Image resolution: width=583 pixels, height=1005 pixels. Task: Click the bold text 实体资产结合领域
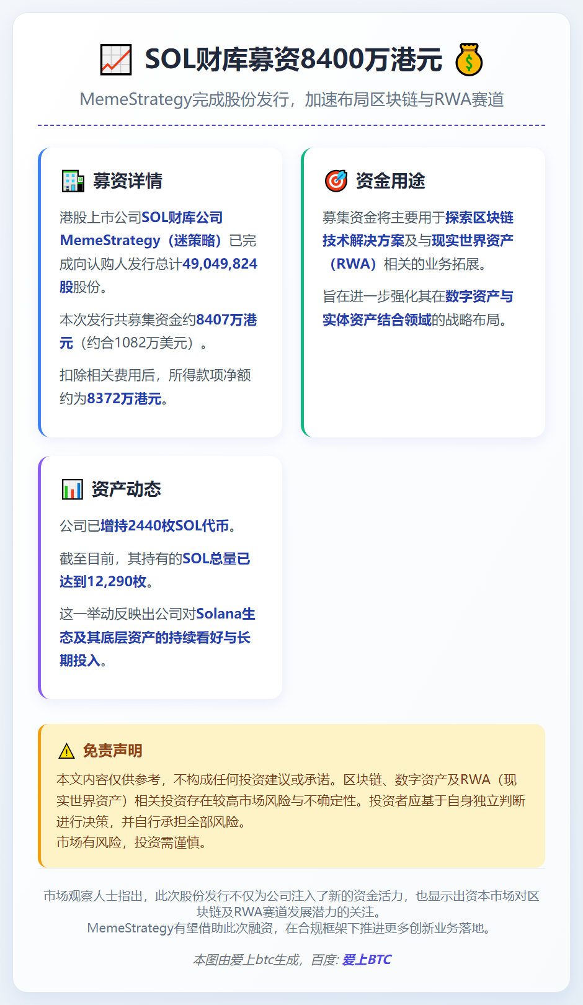click(x=377, y=320)
